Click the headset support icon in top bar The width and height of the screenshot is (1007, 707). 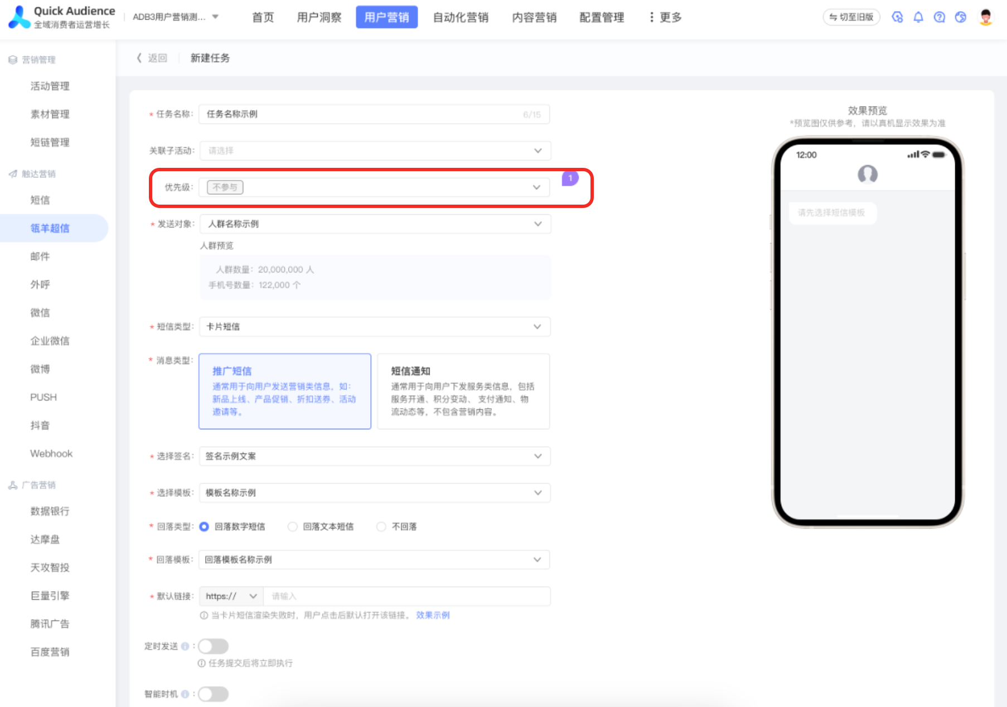click(x=897, y=17)
